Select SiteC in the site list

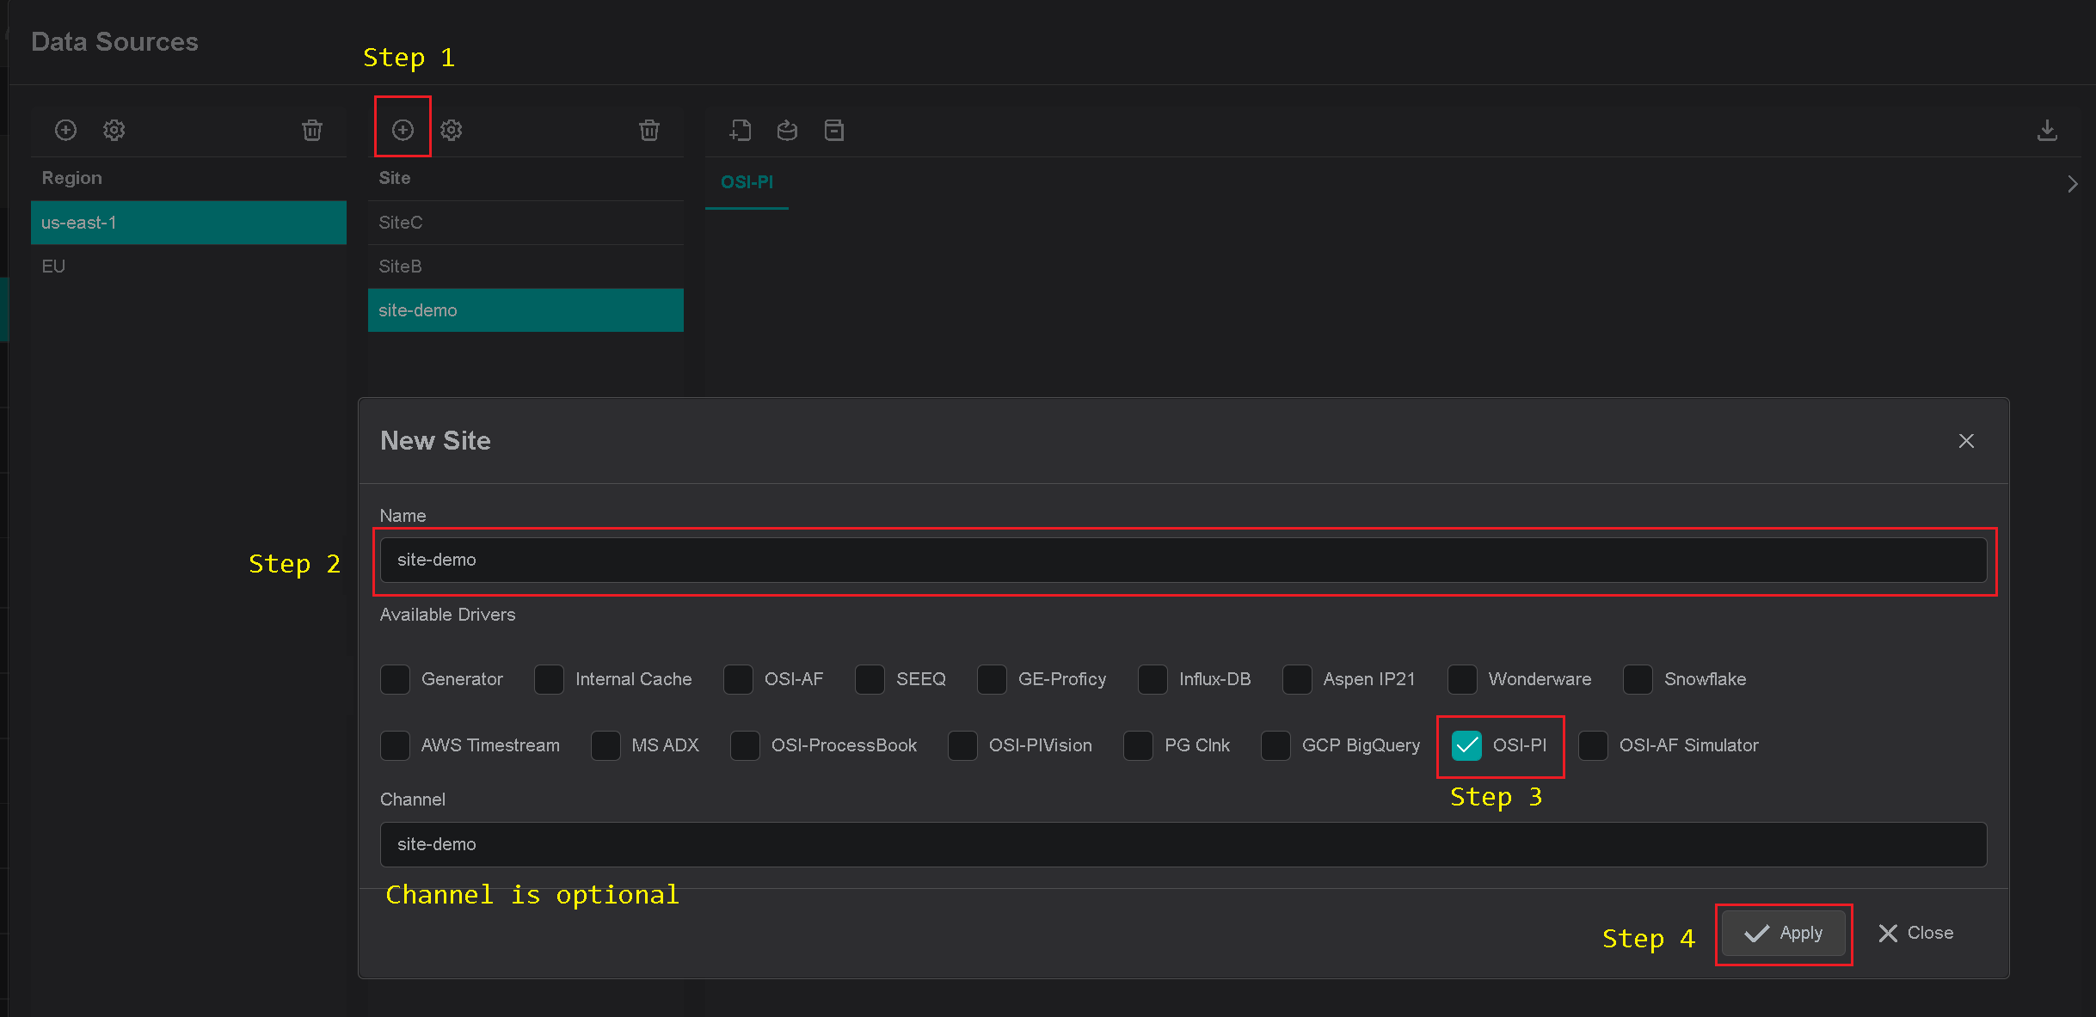tap(526, 223)
